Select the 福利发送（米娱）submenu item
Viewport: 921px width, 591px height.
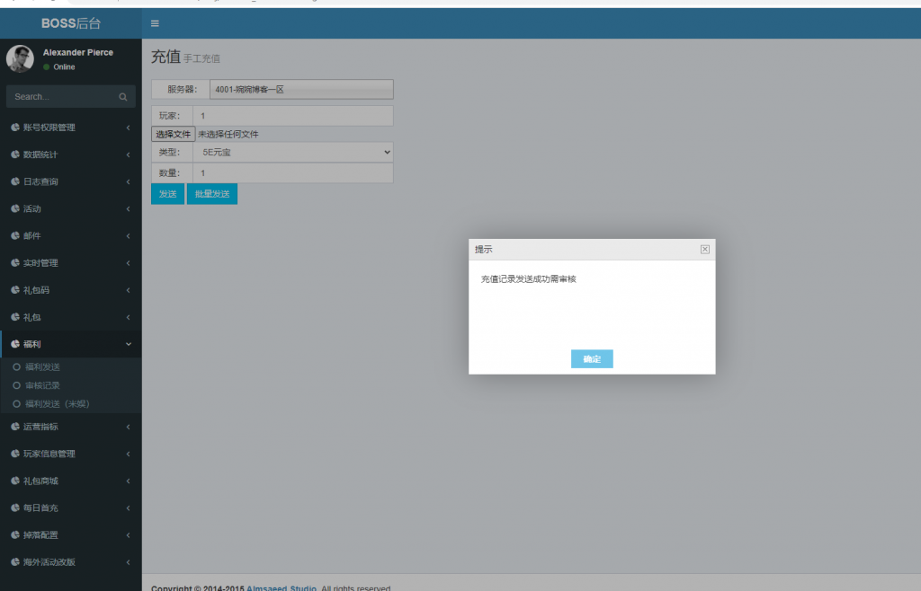tap(57, 404)
